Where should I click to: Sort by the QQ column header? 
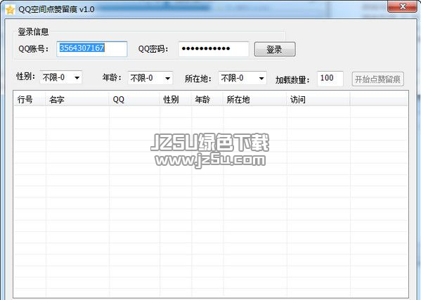coord(134,100)
